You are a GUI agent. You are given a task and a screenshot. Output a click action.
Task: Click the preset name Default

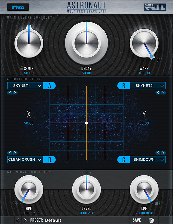(x=53, y=220)
